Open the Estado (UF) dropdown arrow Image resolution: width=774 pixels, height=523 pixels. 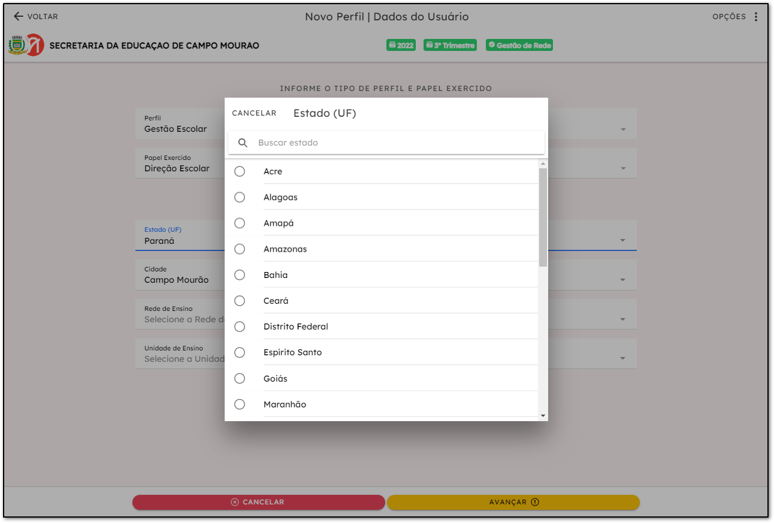pos(623,240)
